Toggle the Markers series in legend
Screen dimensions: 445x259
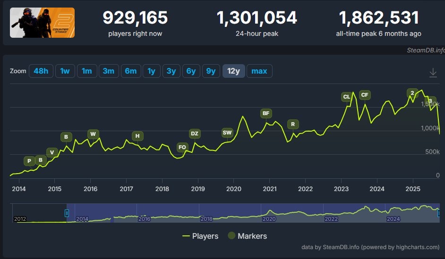coord(248,236)
